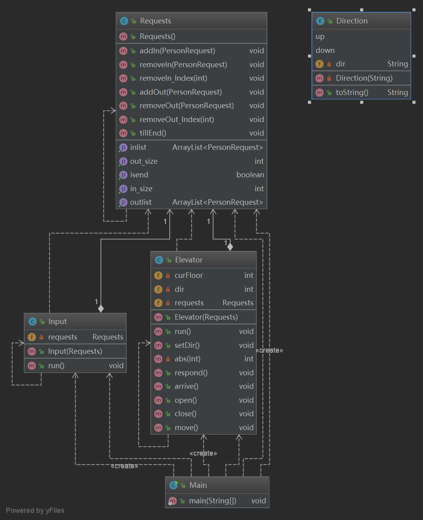Select the addIn(PersonRequest) method row

point(177,51)
